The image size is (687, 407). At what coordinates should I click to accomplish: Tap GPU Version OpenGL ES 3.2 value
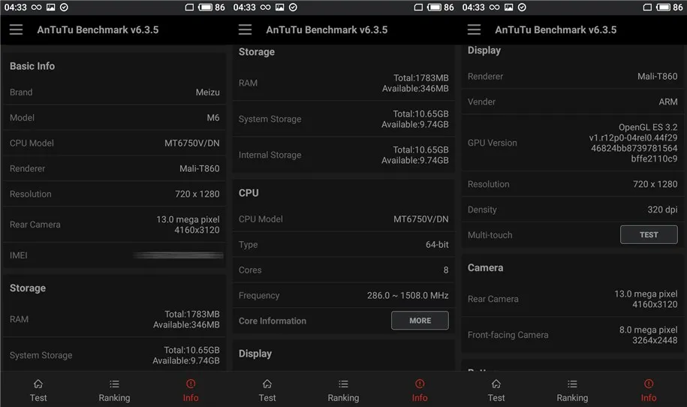click(x=633, y=143)
